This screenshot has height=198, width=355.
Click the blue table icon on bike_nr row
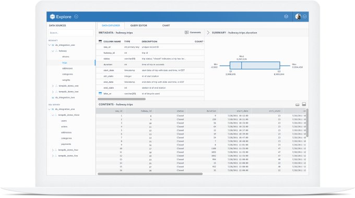coord(100,93)
